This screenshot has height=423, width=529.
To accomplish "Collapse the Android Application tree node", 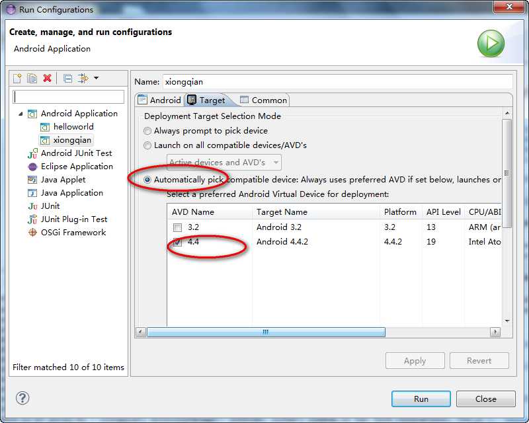I will [20, 114].
